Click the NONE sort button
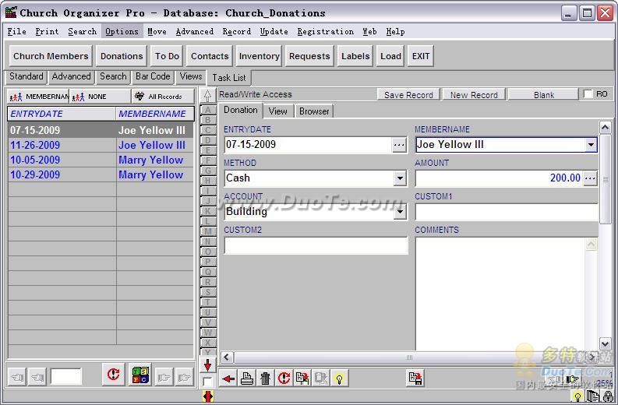This screenshot has height=405, width=618. pyautogui.click(x=100, y=97)
